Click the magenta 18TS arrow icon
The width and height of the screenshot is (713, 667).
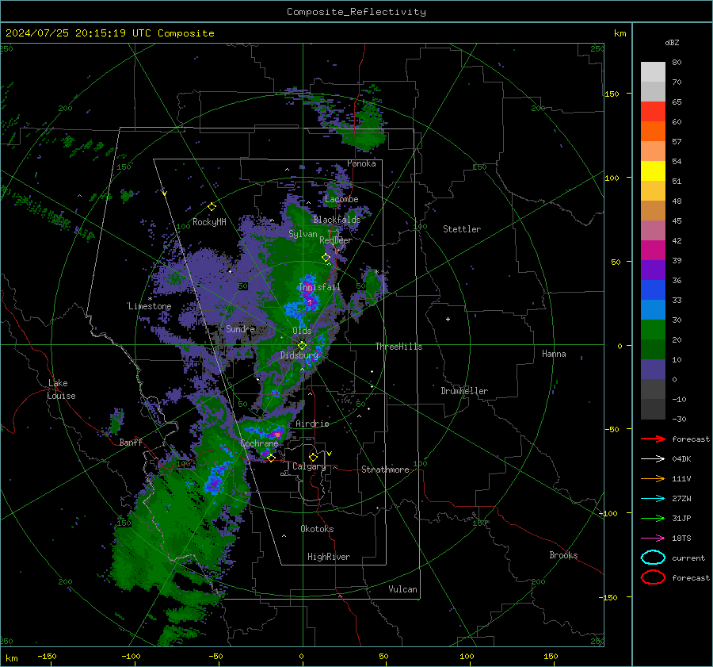tap(653, 539)
